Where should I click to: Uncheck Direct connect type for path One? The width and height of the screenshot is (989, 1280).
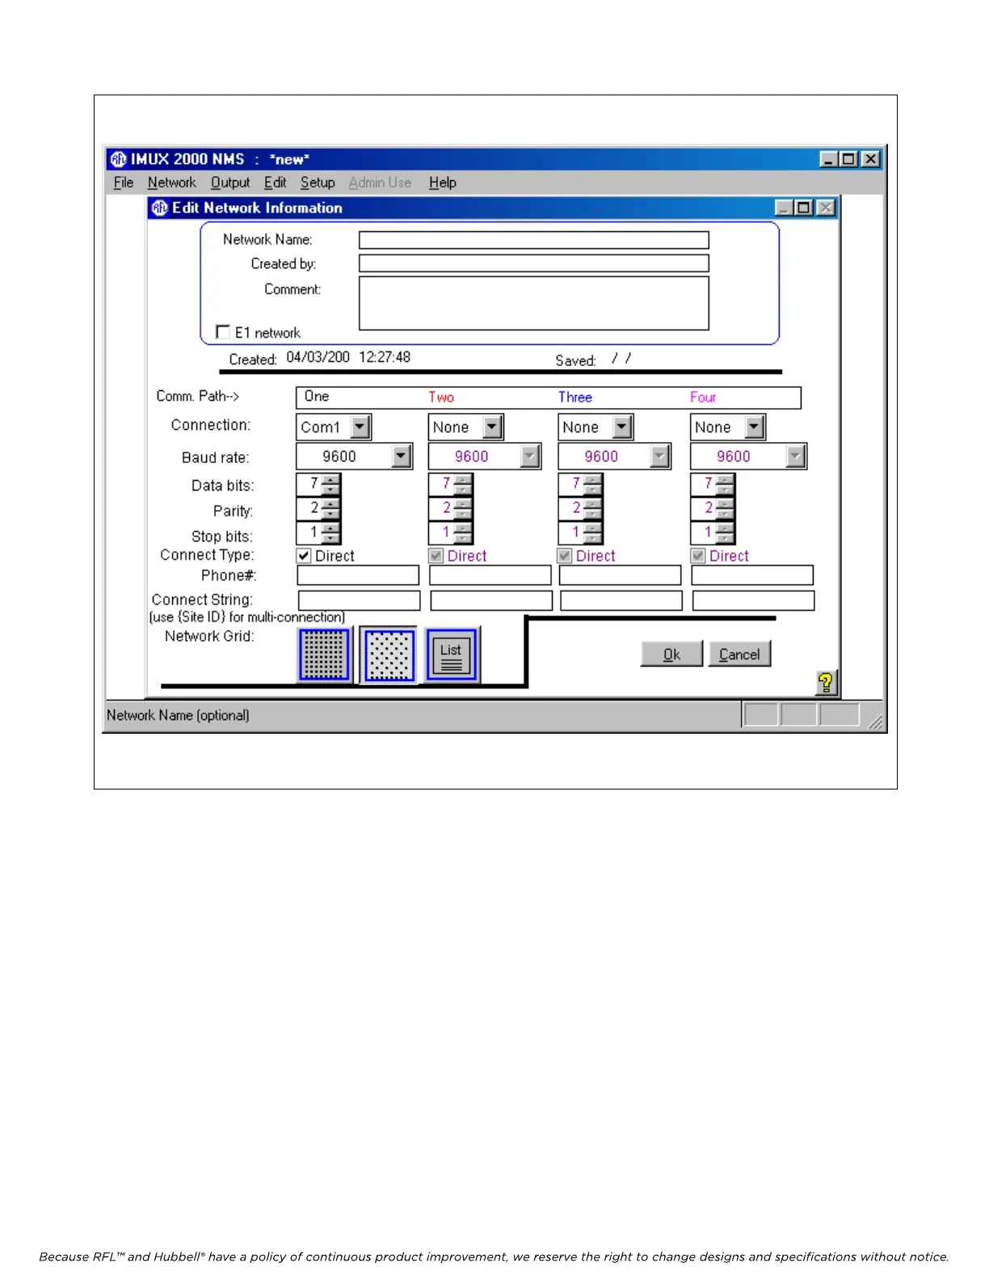coord(304,556)
